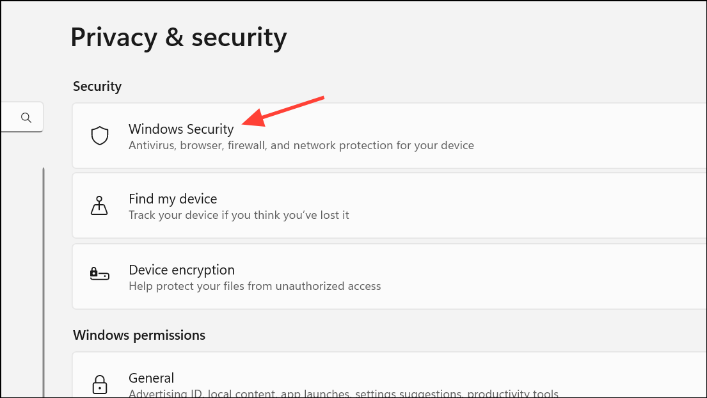Click the Find my device locator icon

[99, 205]
